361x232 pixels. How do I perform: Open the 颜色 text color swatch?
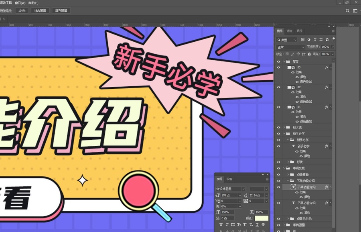coord(262,218)
